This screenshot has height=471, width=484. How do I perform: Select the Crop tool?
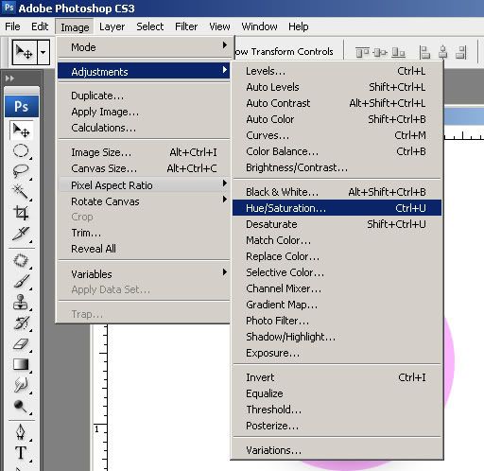click(21, 213)
